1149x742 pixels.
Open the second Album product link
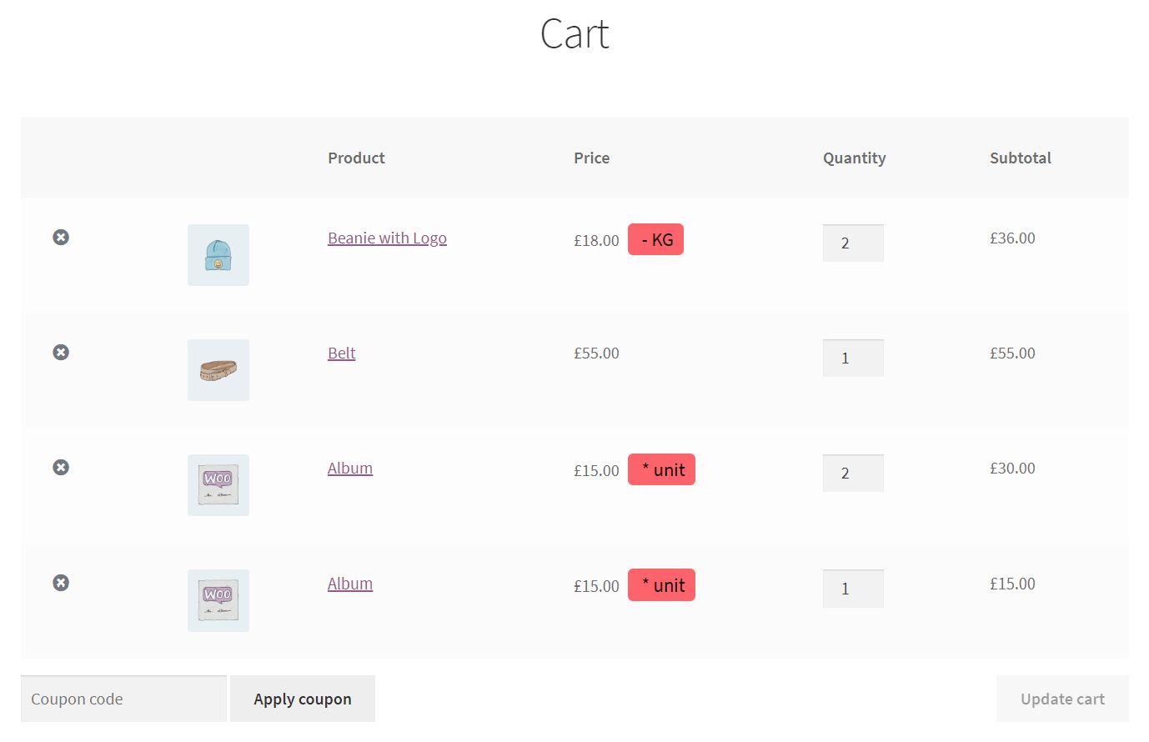click(349, 584)
